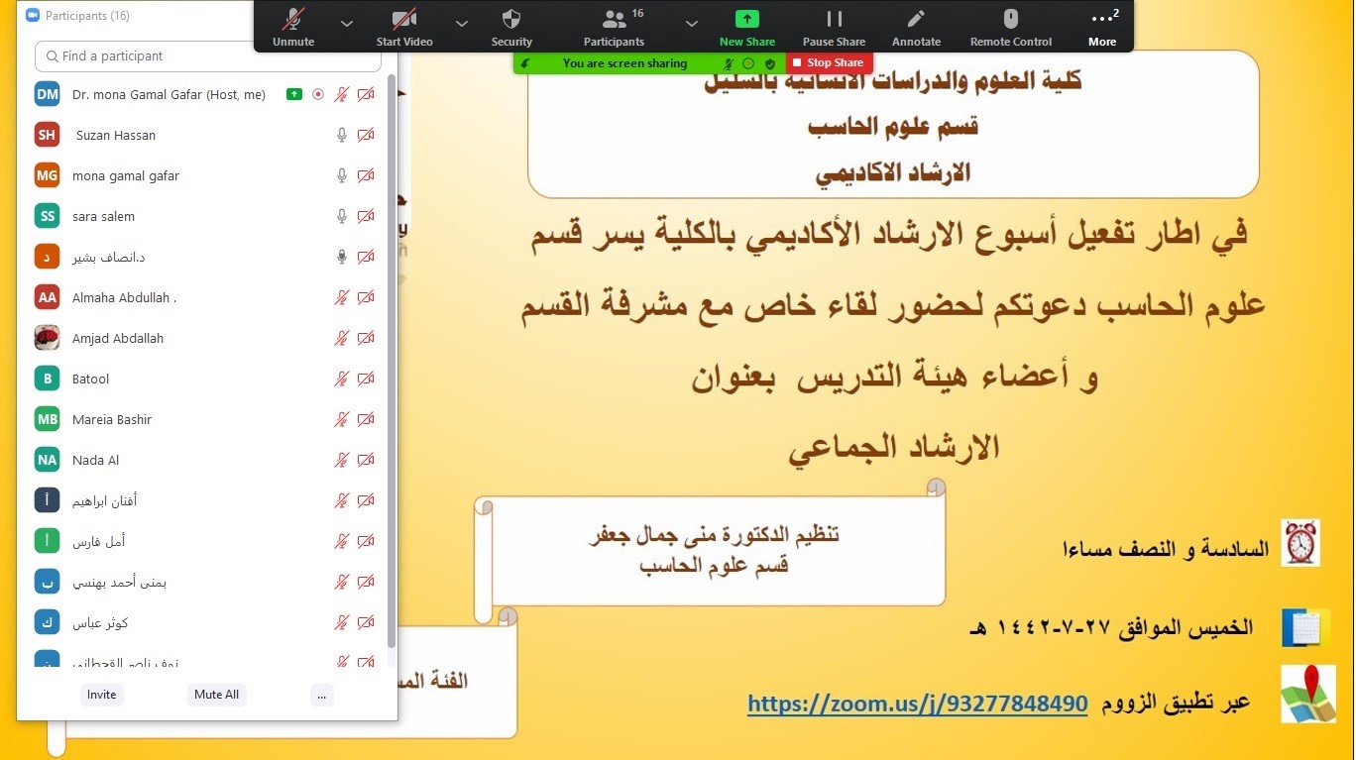Click the Find a participant search field
1356x760 pixels.
(208, 56)
